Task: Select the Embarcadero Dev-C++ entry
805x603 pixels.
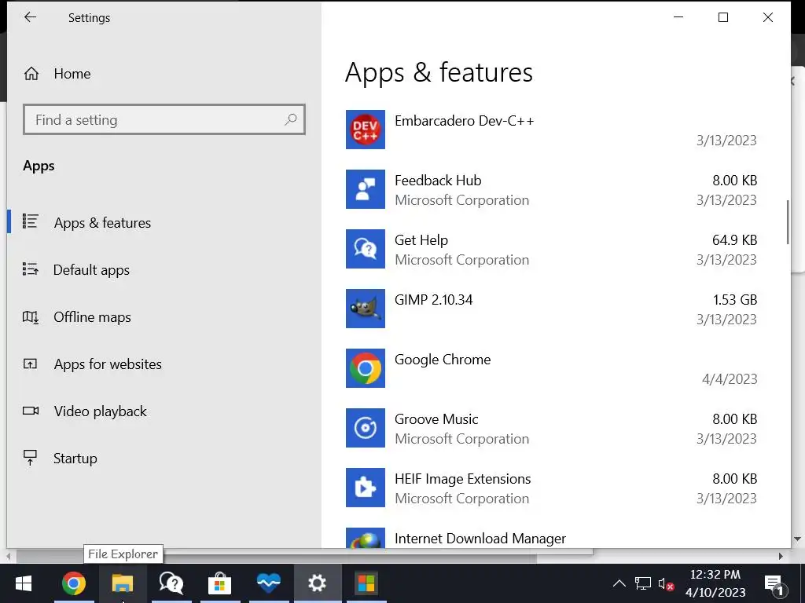Action: pyautogui.click(x=551, y=130)
